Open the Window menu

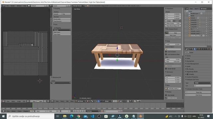pos(19,6)
